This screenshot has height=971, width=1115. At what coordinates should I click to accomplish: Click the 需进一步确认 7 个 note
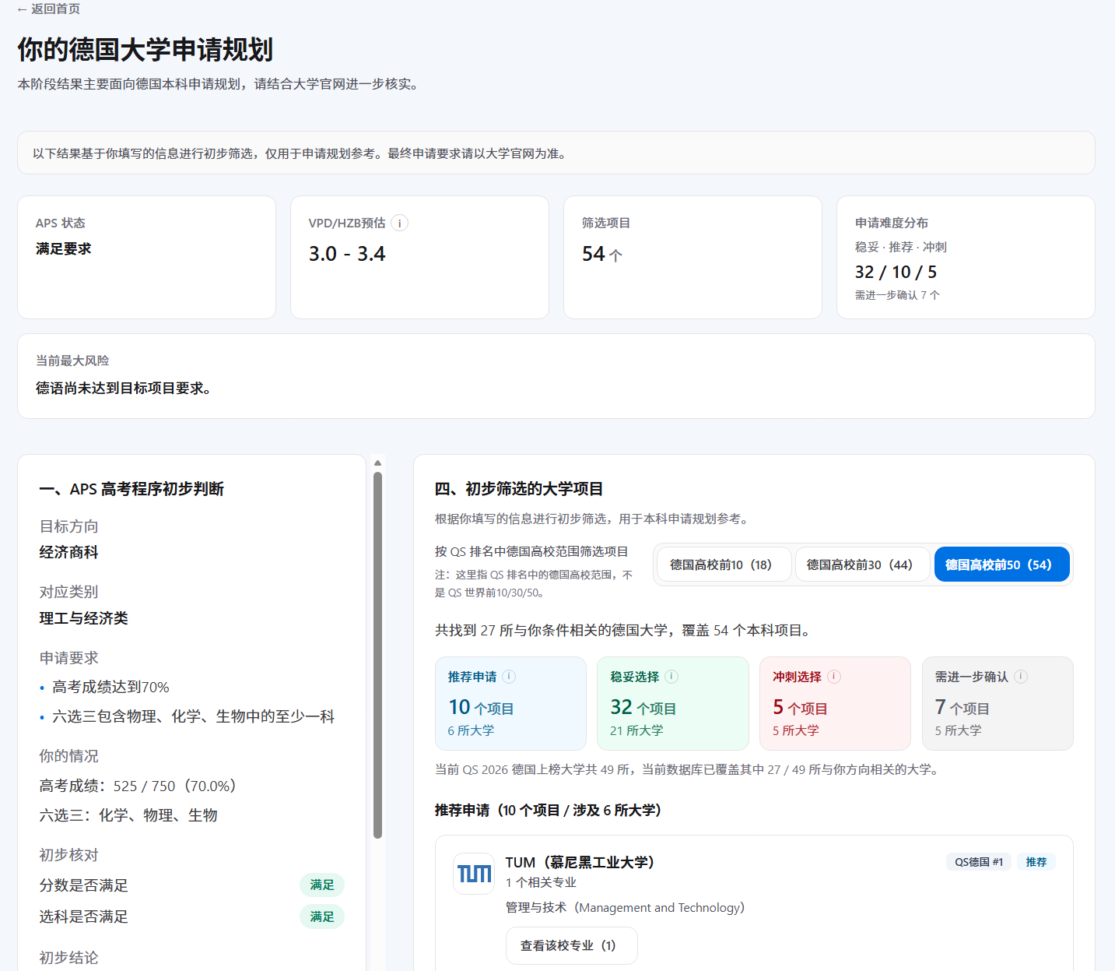point(897,295)
